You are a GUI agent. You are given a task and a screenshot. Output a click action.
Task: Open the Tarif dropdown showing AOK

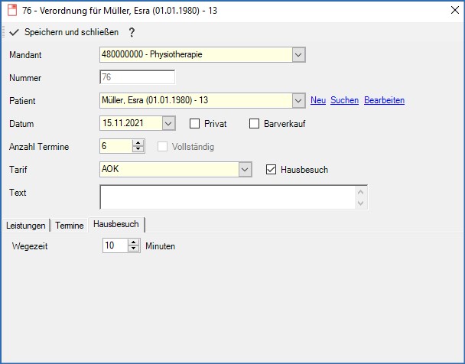(245, 170)
